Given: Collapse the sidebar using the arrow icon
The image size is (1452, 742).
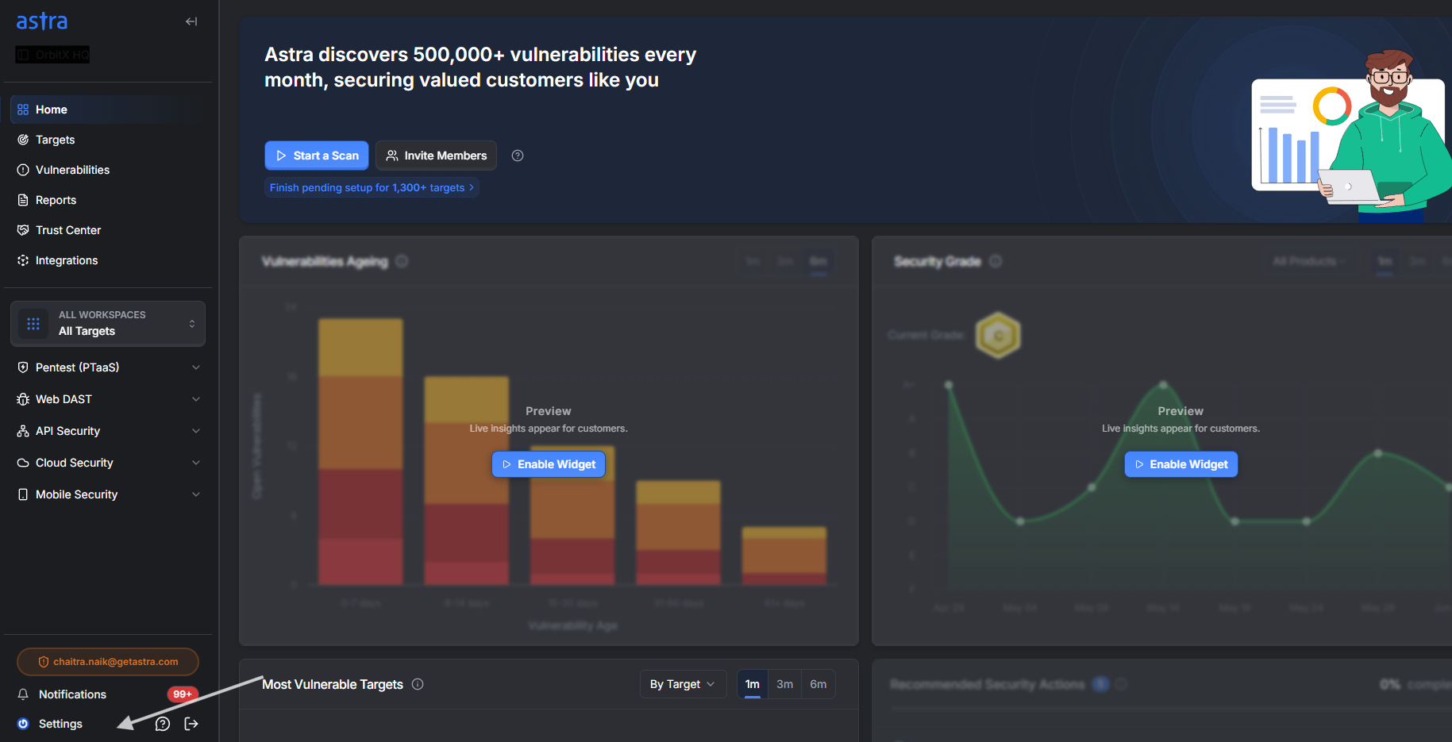Looking at the screenshot, I should [191, 21].
